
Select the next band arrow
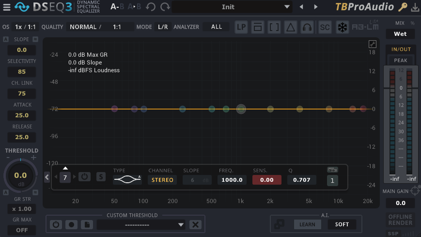click(75, 177)
